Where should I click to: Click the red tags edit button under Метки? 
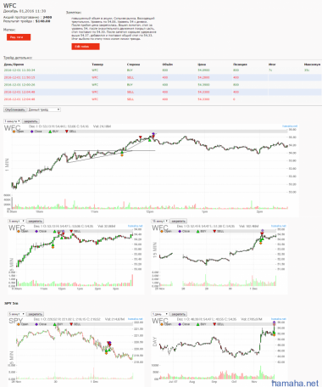[19, 37]
